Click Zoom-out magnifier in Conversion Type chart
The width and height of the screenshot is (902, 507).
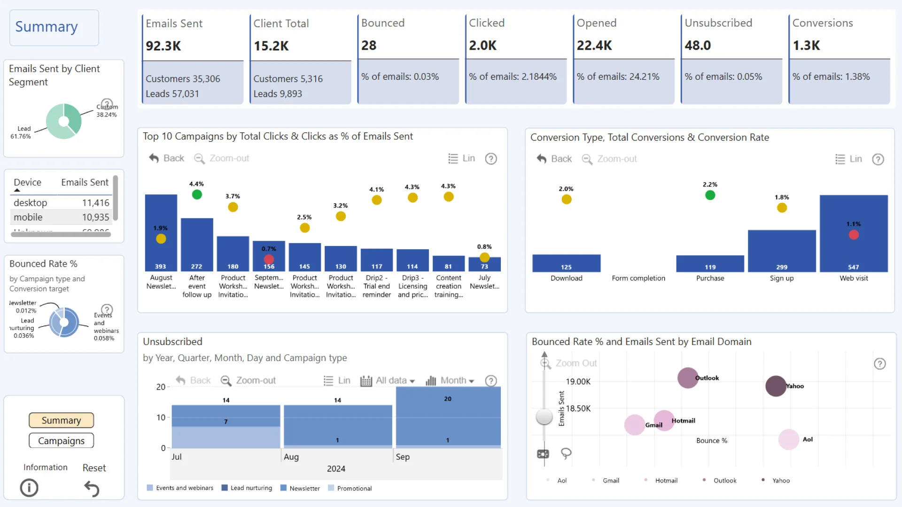[x=587, y=159]
